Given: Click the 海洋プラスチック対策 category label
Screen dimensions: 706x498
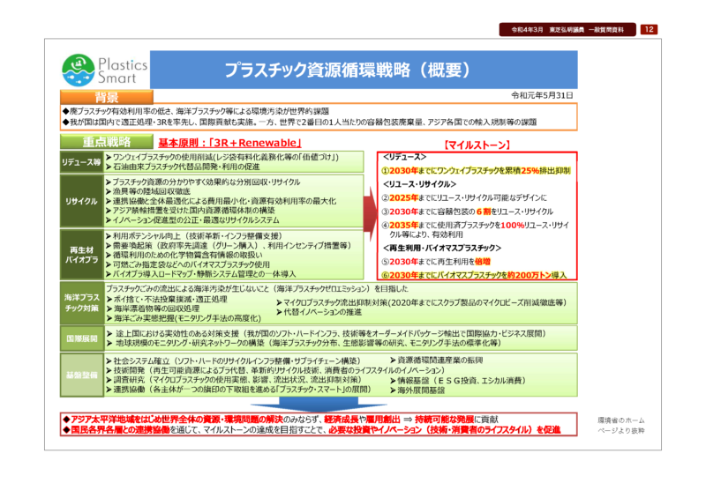Looking at the screenshot, I should point(81,304).
